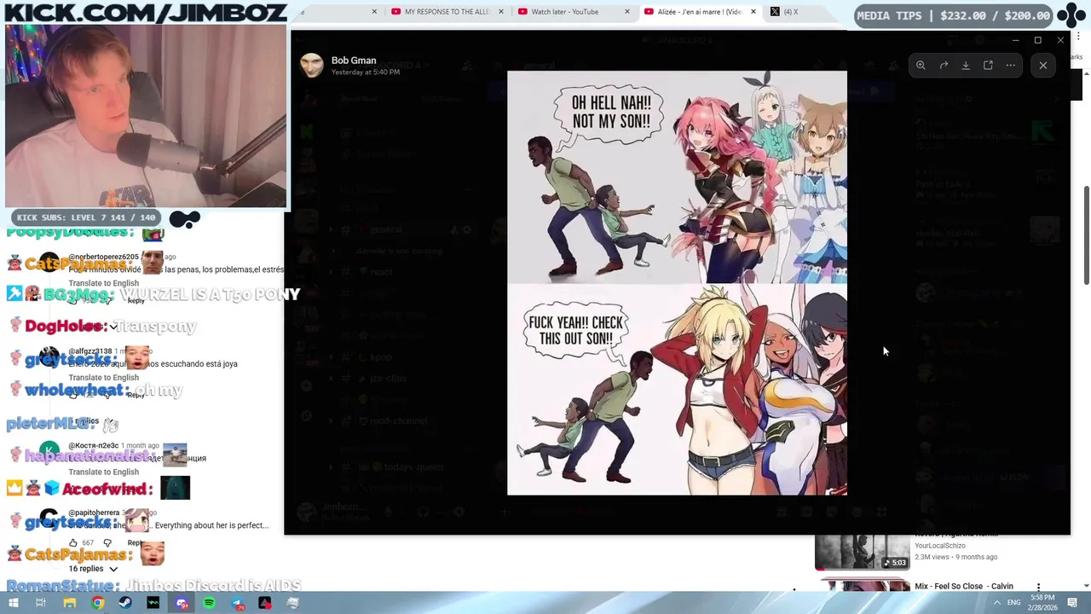Close the Discord image viewer with X
Image resolution: width=1091 pixels, height=614 pixels.
coord(1043,65)
